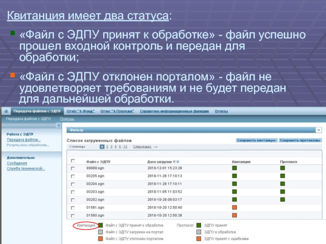The image size is (326, 244).
Task: Open protocol icon for 00204.sgn row
Action: coord(282,183)
